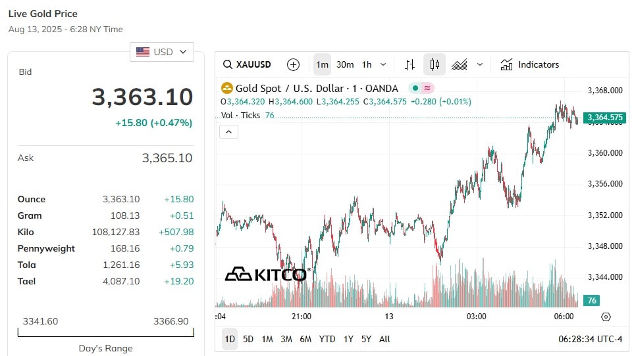634x356 pixels.
Task: Select the YTD date range
Action: (x=327, y=339)
